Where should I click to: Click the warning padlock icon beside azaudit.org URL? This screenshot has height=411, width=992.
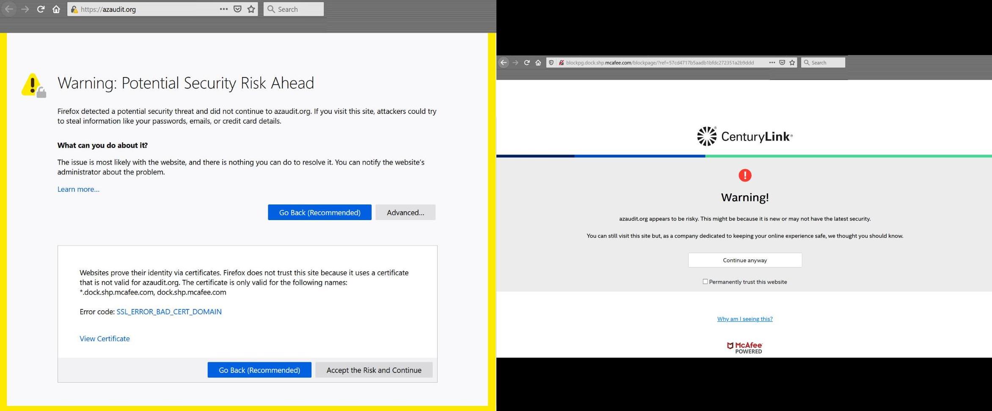click(x=74, y=9)
